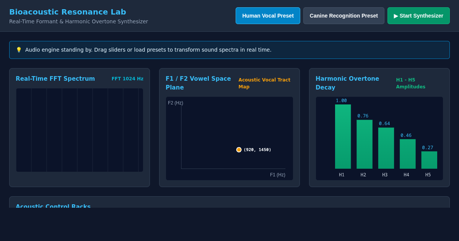The width and height of the screenshot is (459, 241).
Task: Click the H2 harmonic bar
Action: pos(365,144)
